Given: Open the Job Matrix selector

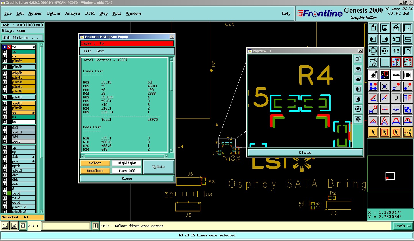Looking at the screenshot, I should pos(22,38).
